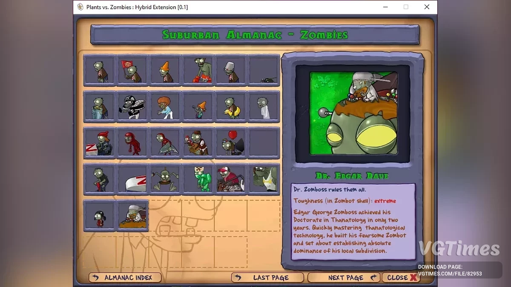Select the Dr. Zomboss boss entry

coord(132,216)
